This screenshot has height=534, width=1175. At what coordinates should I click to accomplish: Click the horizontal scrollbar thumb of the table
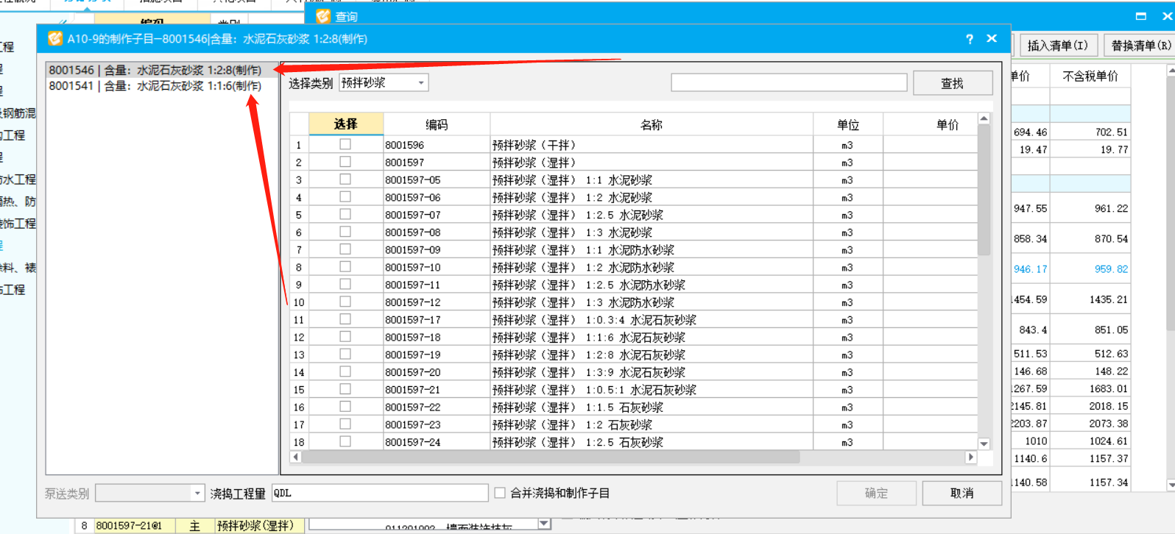[551, 457]
